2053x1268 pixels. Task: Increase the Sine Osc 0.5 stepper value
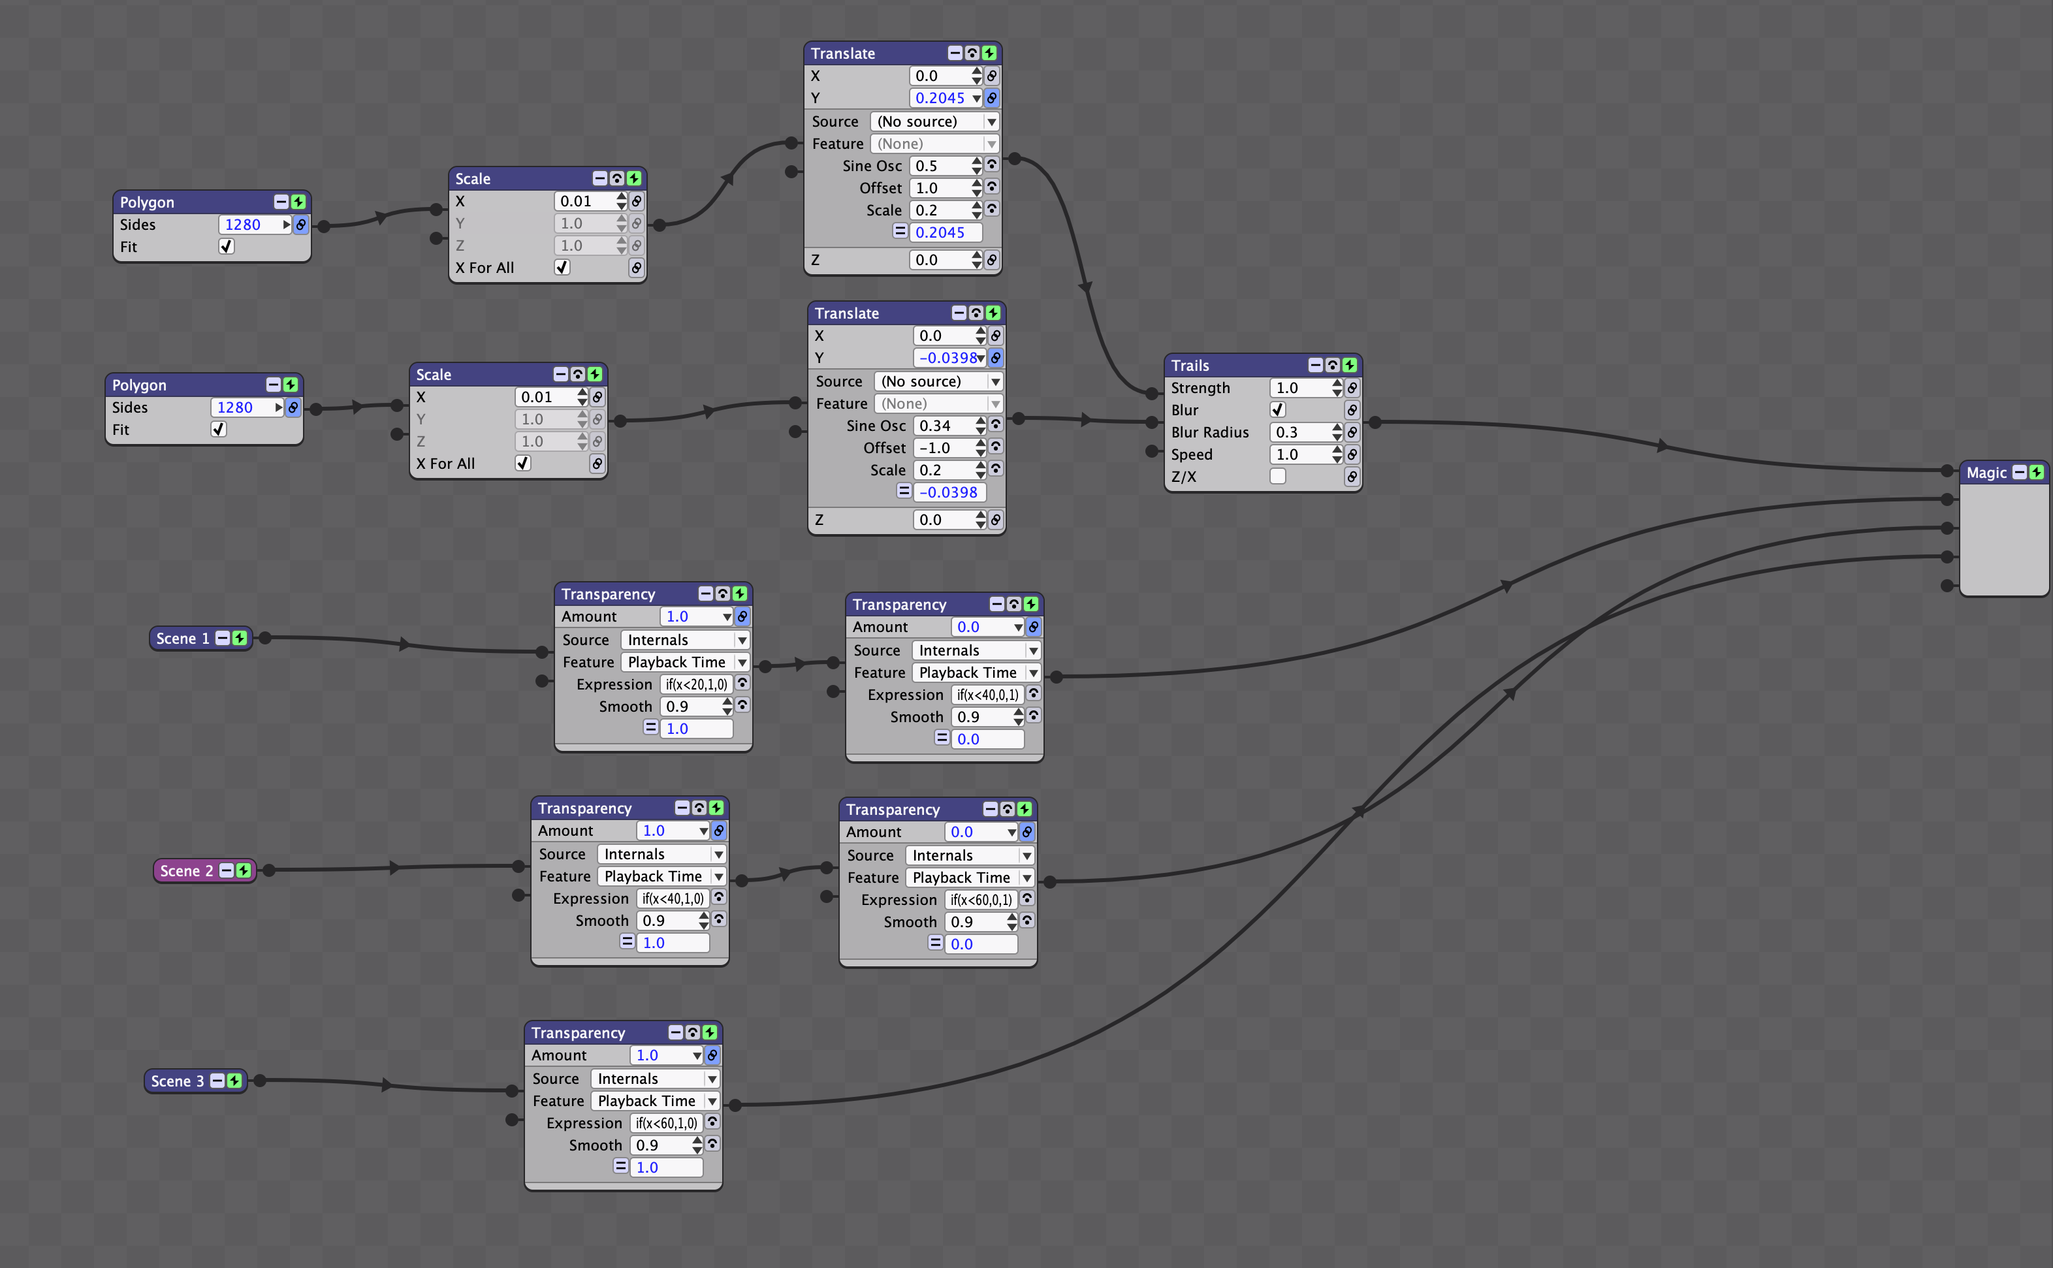[976, 161]
